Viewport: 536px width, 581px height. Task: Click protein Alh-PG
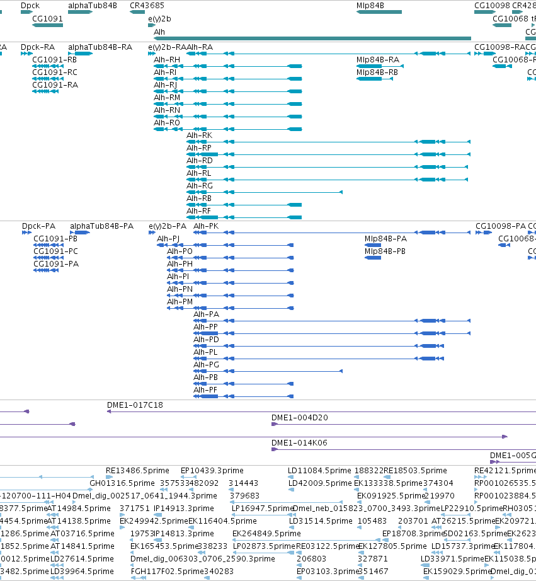268,371
